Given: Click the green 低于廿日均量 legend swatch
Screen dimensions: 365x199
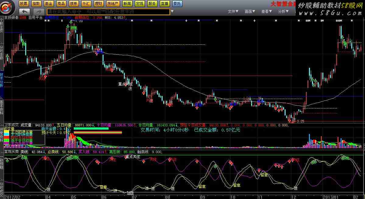Looking at the screenshot, I should (x=6, y=141).
